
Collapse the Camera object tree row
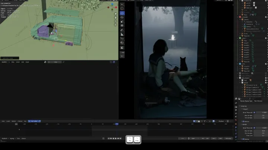[x=240, y=19]
